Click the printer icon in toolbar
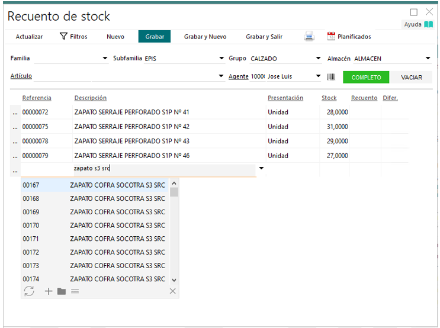 [x=309, y=37]
